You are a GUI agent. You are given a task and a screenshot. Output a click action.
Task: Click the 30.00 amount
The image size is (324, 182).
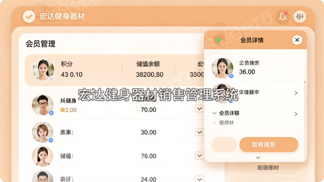coord(148,132)
